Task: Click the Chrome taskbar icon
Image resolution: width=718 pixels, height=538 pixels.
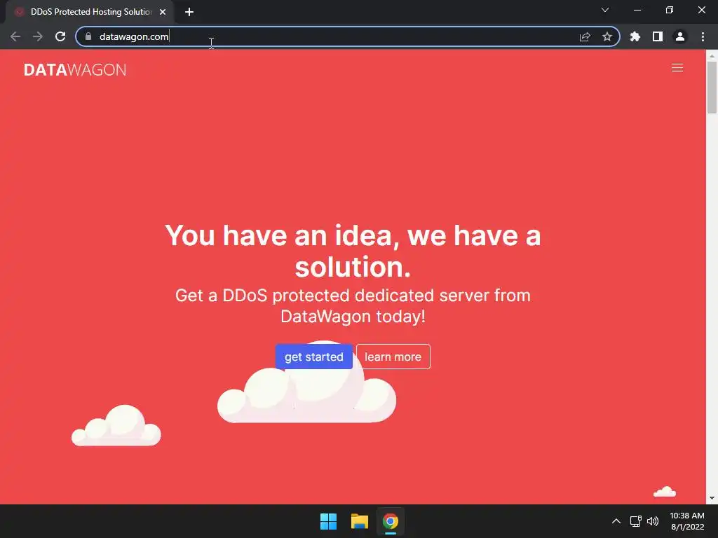Action: click(390, 521)
